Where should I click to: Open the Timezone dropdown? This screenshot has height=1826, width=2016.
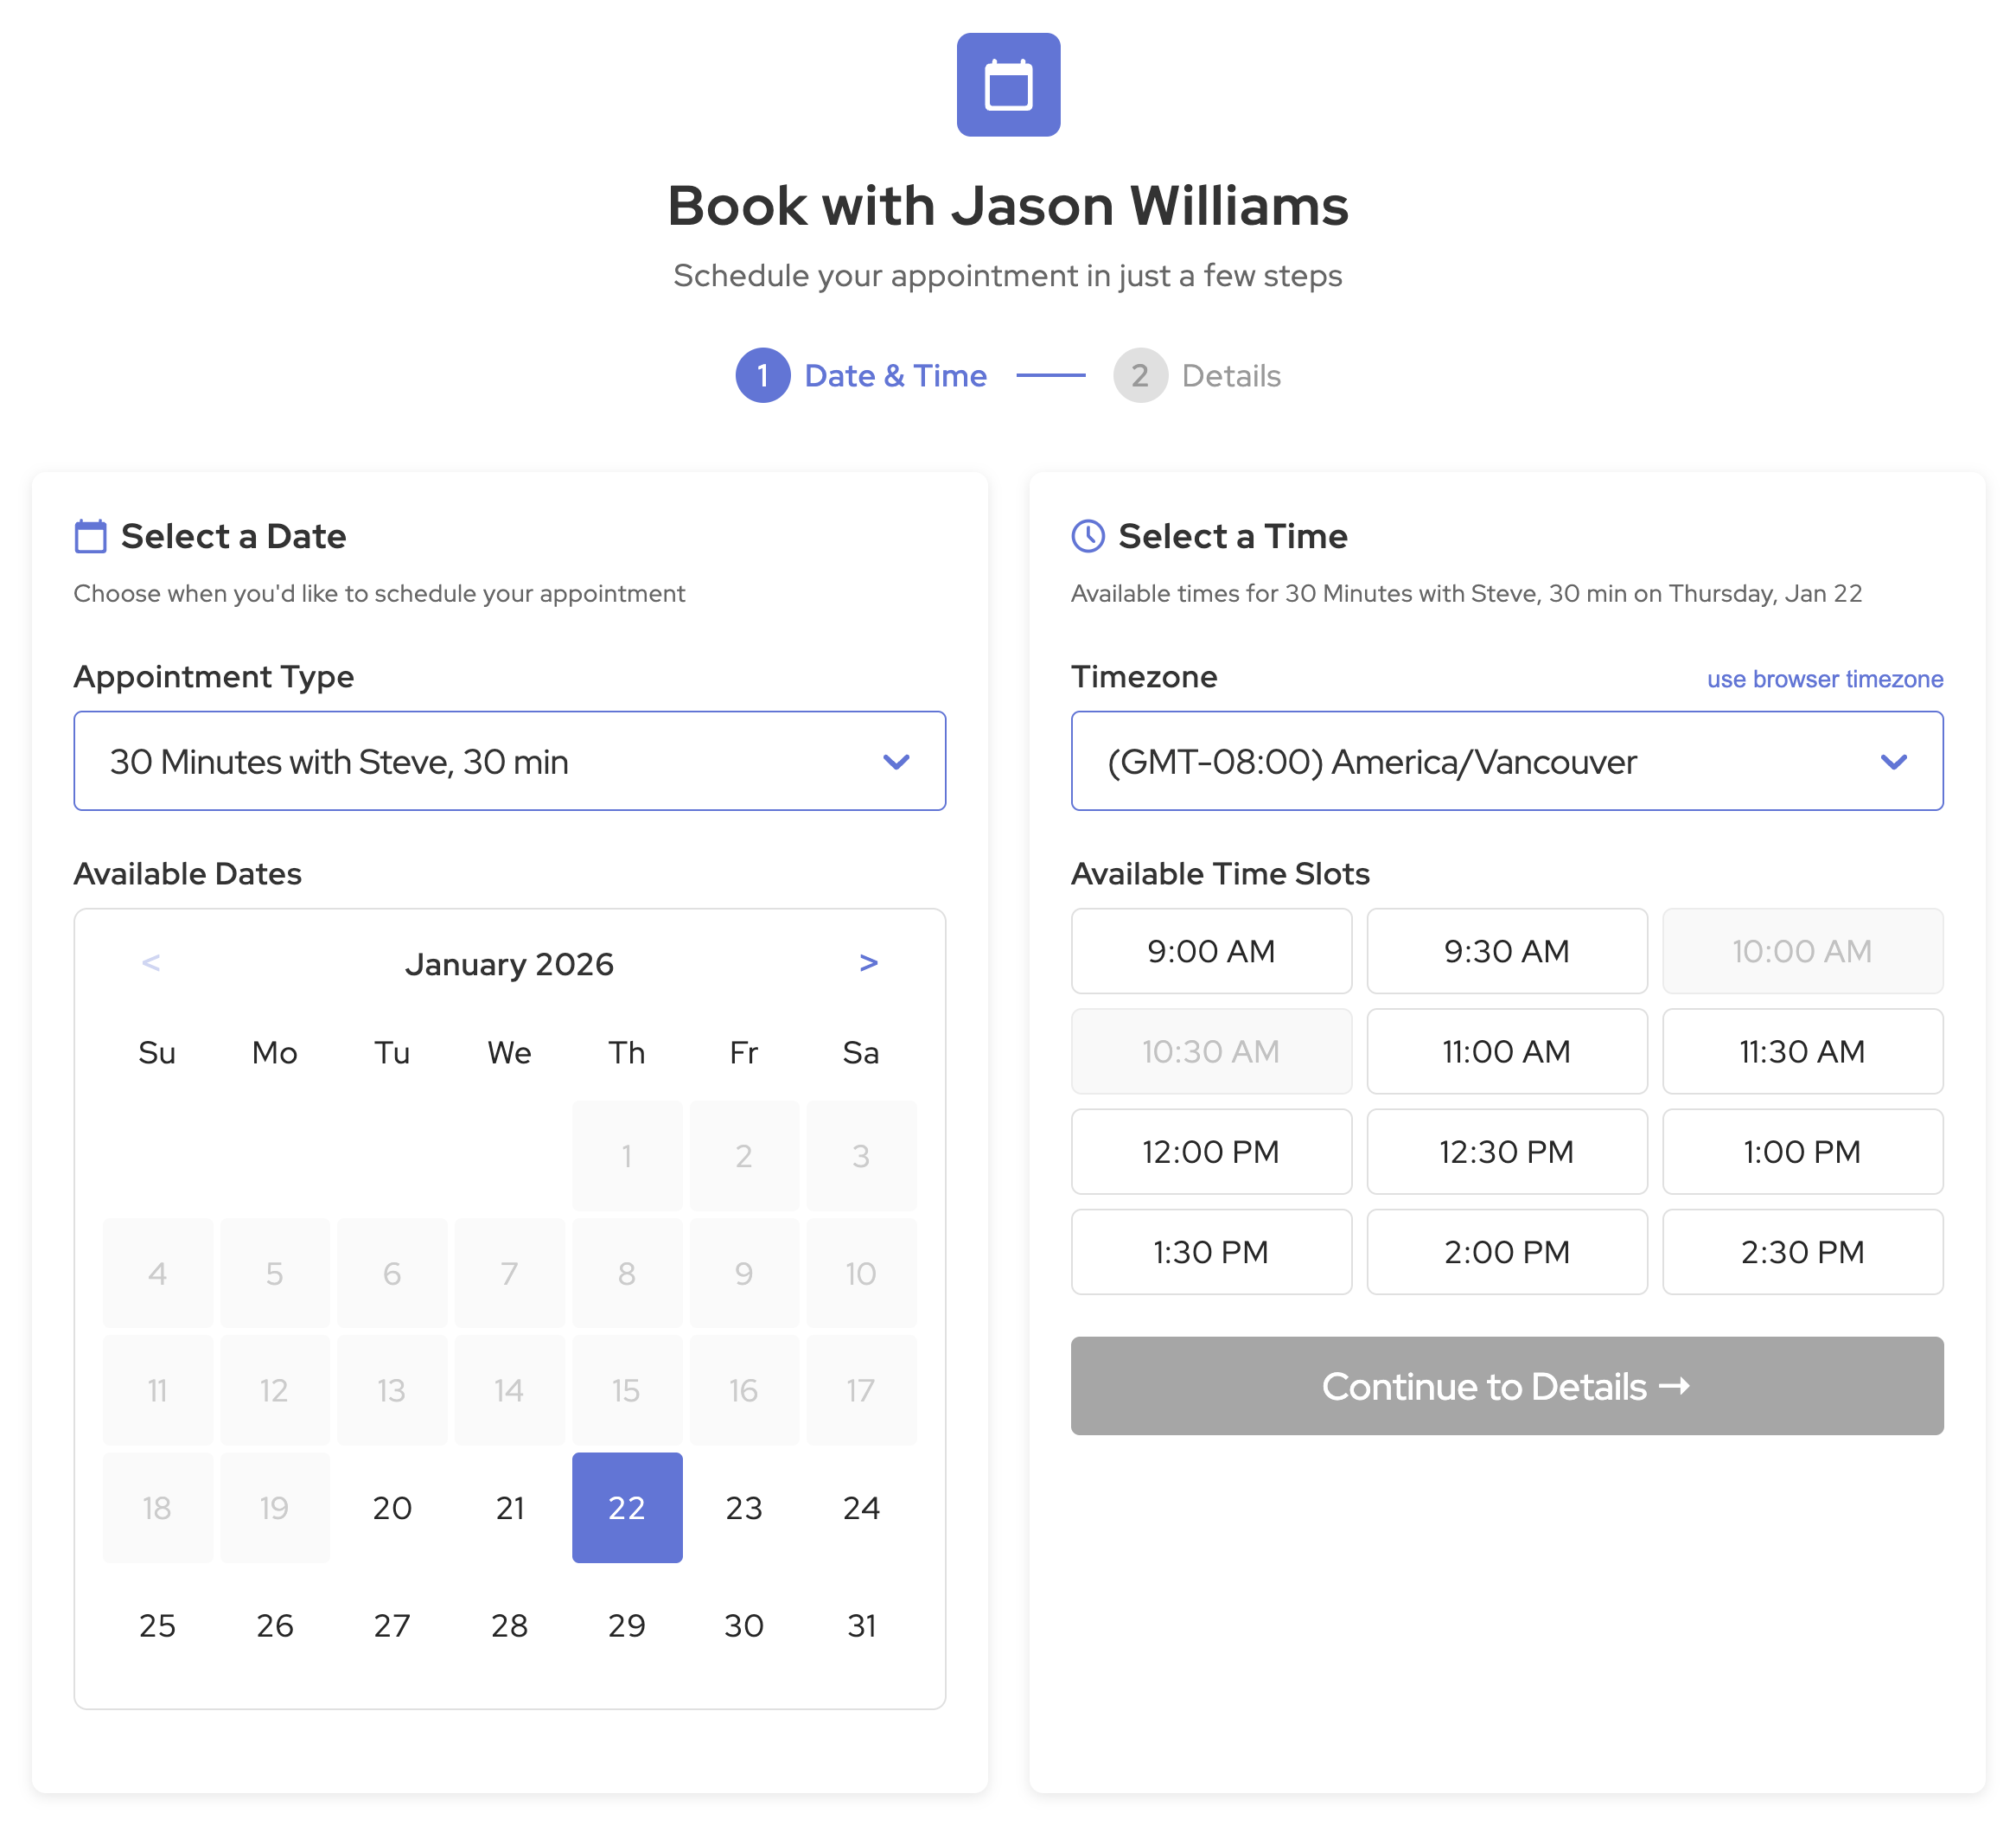tap(1505, 761)
